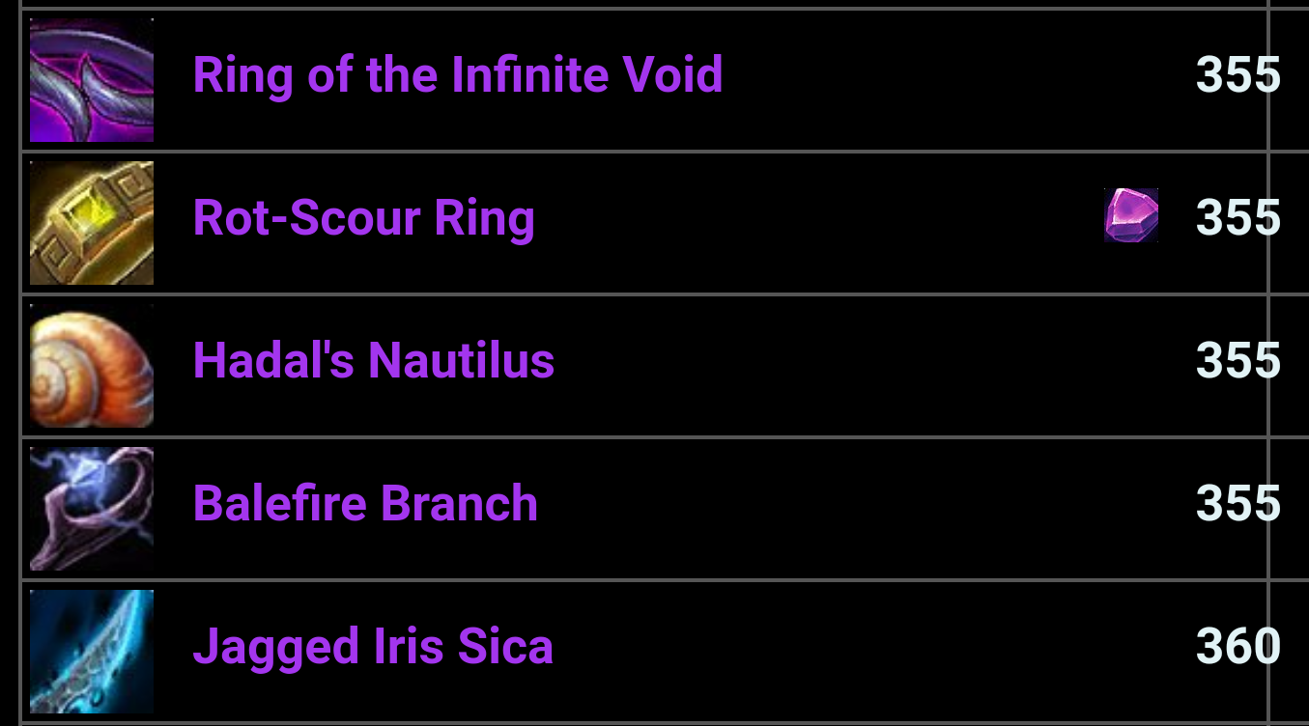
Task: Click the Jagged Iris Sica dagger icon
Action: pyautogui.click(x=92, y=652)
